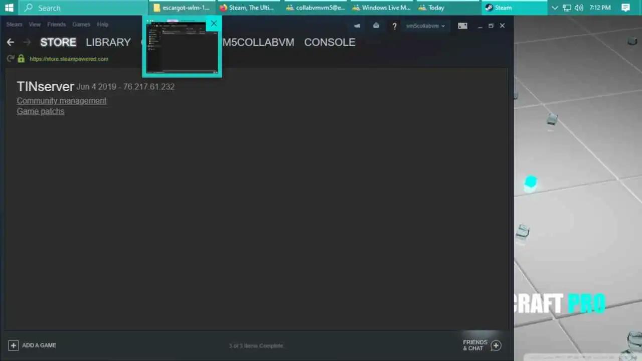Image resolution: width=642 pixels, height=361 pixels.
Task: Click the Steam taskbar button
Action: 515,8
